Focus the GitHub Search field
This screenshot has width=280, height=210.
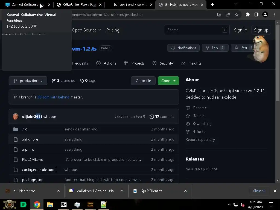pos(197,30)
